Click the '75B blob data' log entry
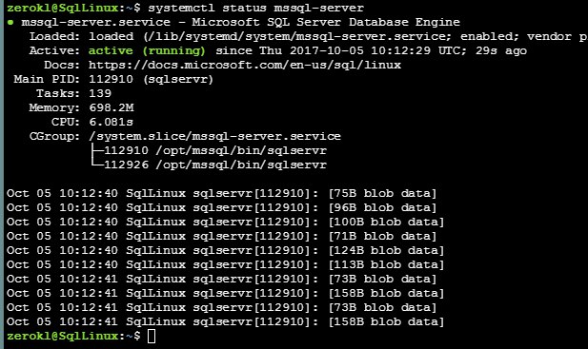The width and height of the screenshot is (588, 349). tap(382, 193)
